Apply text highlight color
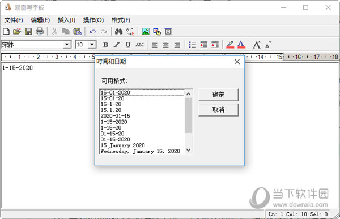Viewport: 340px width, 219px height. tap(230, 45)
